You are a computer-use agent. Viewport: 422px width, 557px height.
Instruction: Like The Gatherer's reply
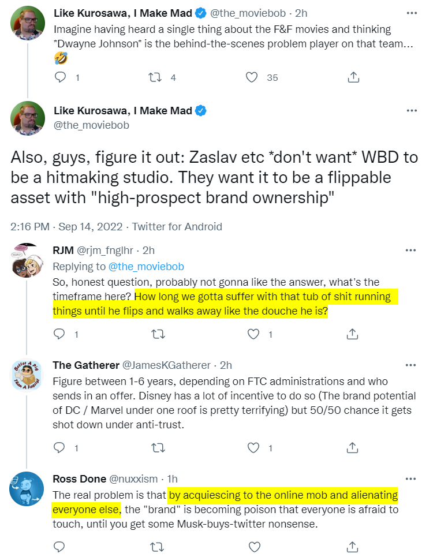point(252,447)
